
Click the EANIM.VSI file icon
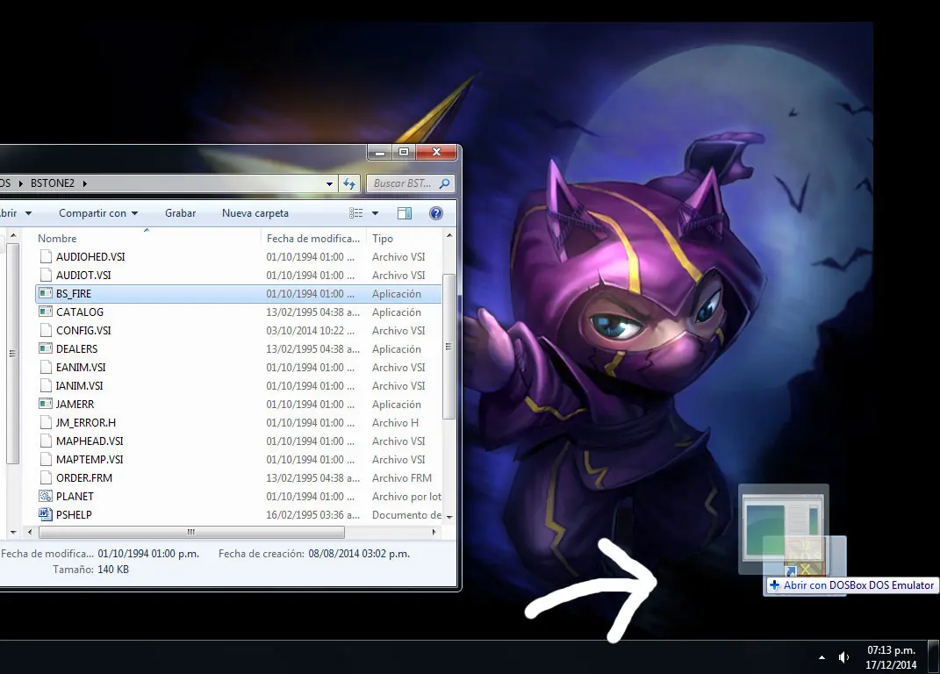click(45, 367)
